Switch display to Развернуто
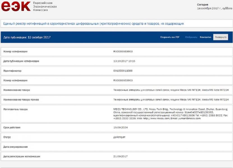 (x=221, y=37)
